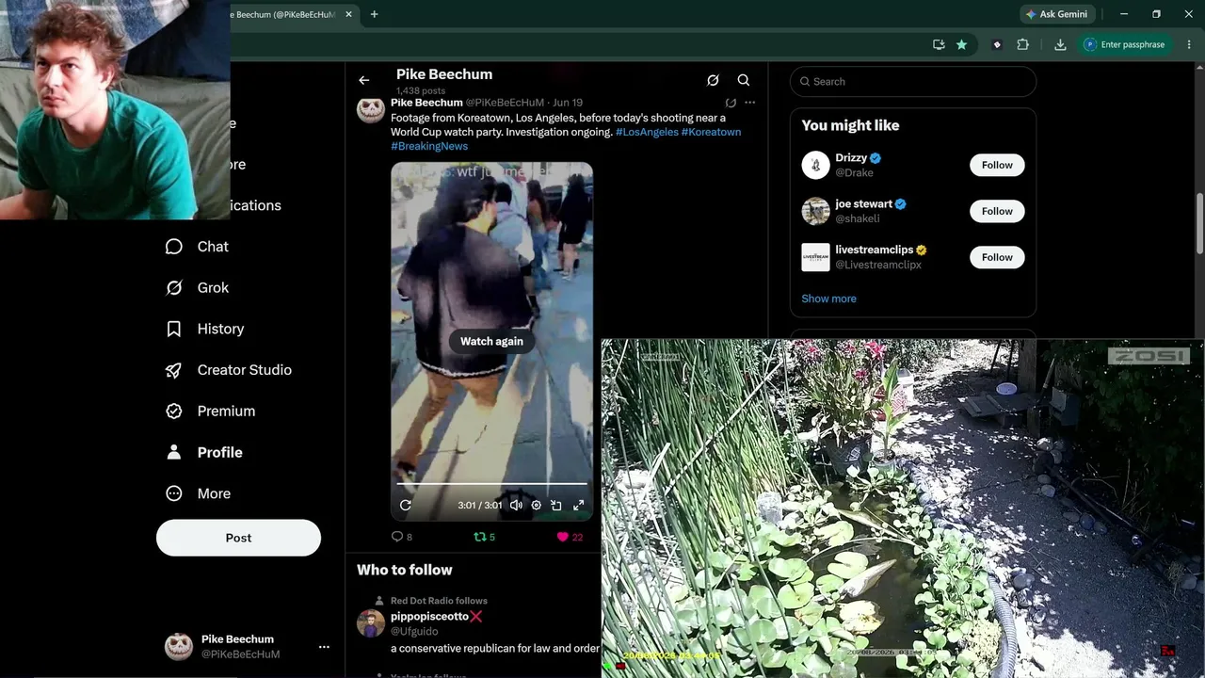Open Pike Beechum's avatar on the post
The height and width of the screenshot is (678, 1205).
tap(370, 109)
